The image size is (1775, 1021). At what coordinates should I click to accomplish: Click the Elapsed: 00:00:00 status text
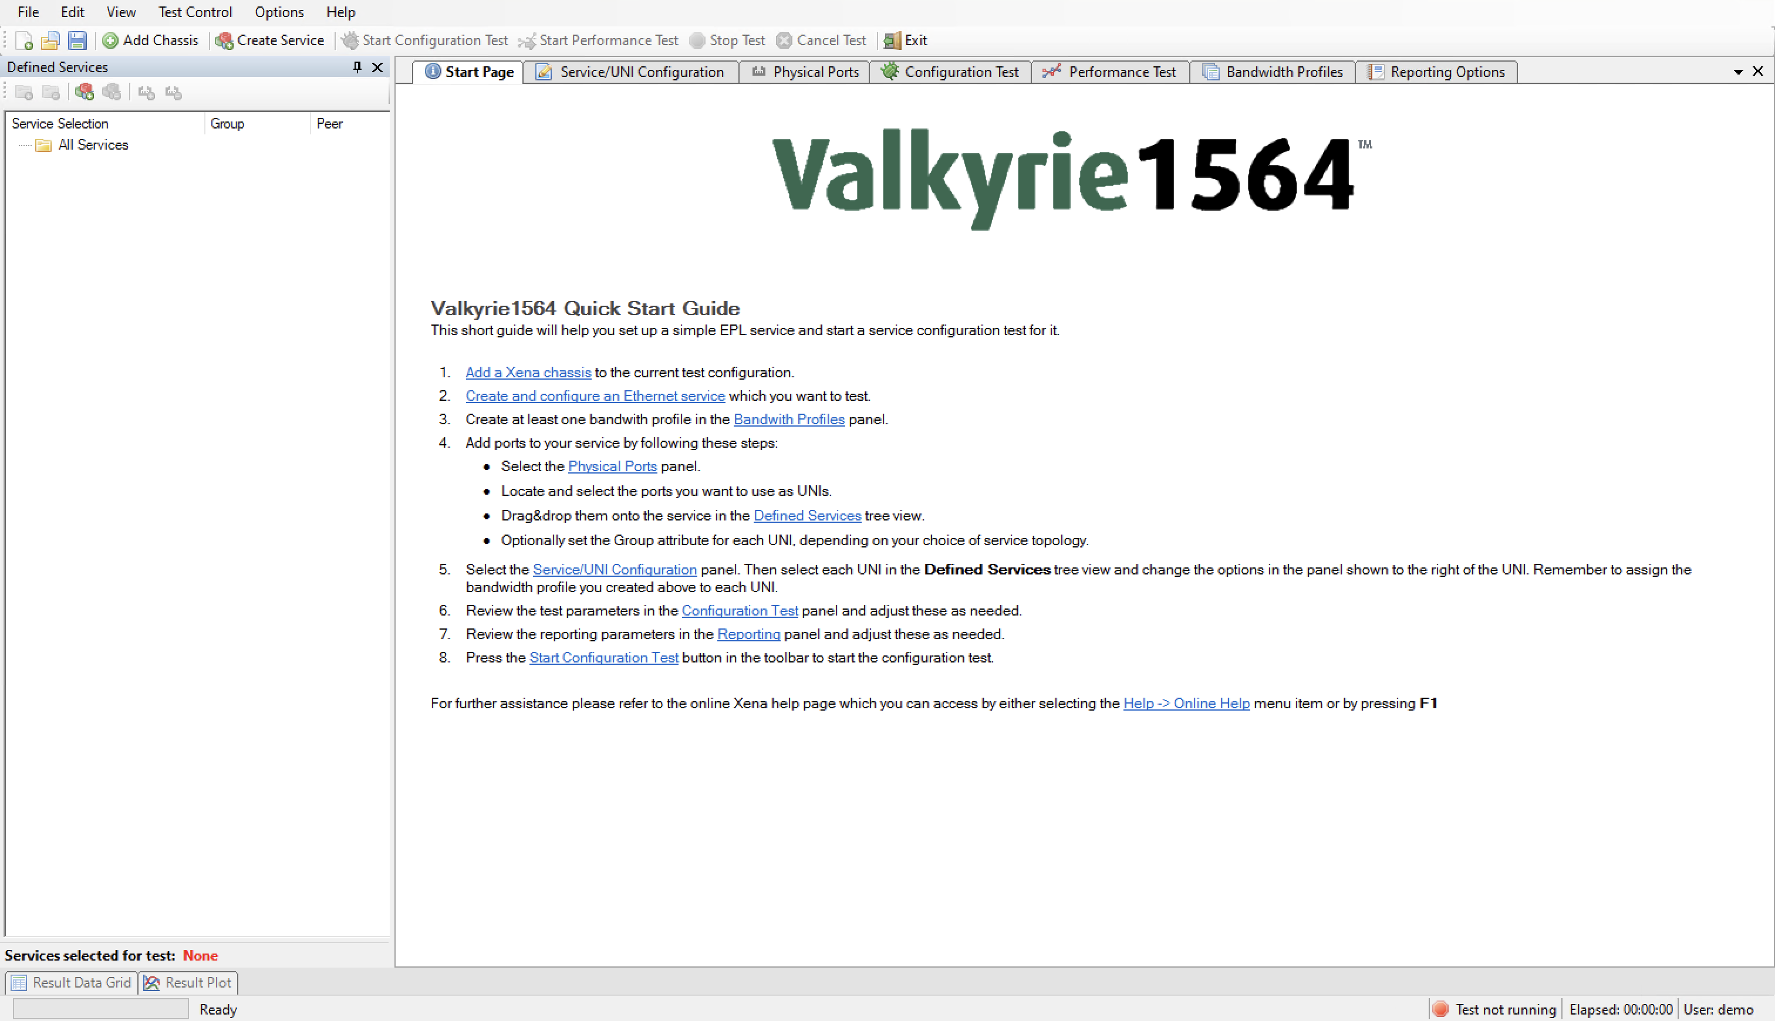(x=1621, y=1010)
